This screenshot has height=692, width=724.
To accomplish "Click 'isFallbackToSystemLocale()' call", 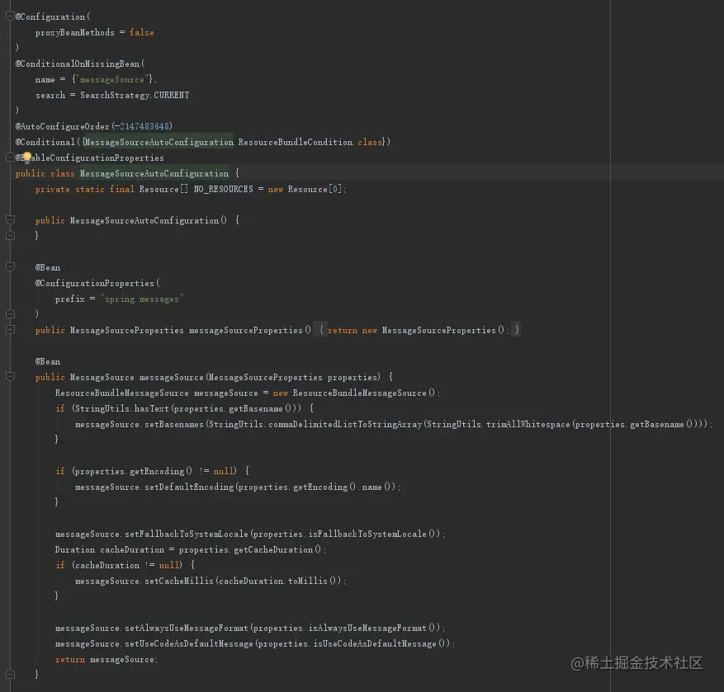I will 372,534.
